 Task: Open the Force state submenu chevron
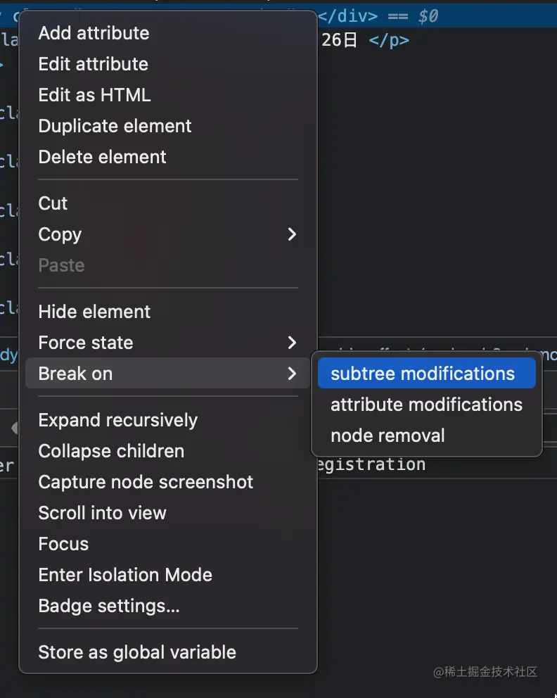point(292,343)
